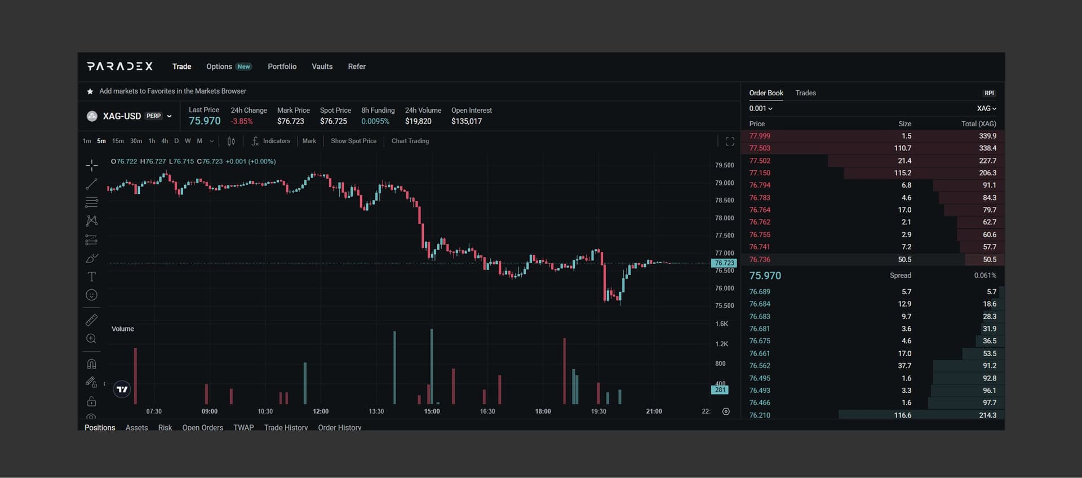
Task: Select the trend line drawing tool
Action: point(91,184)
